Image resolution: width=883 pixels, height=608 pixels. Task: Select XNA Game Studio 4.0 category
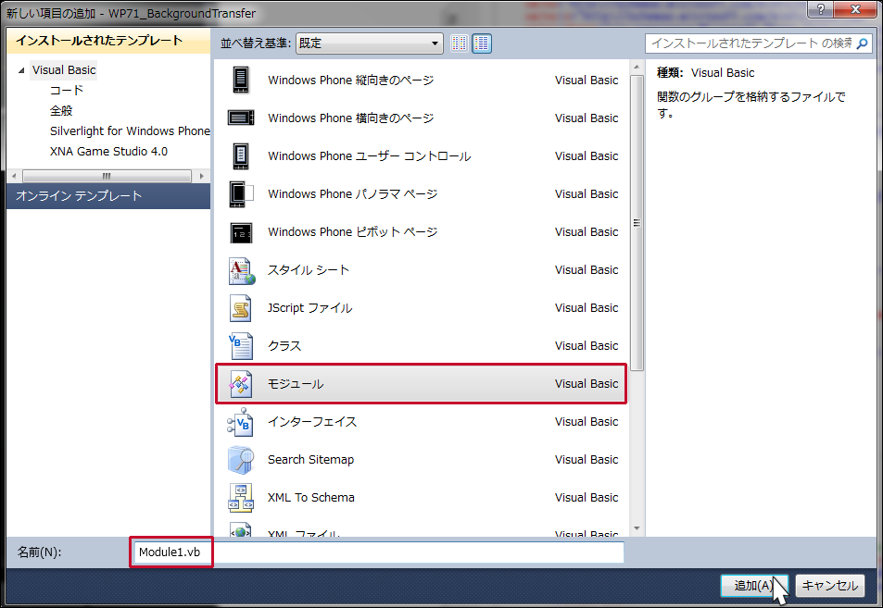click(108, 151)
